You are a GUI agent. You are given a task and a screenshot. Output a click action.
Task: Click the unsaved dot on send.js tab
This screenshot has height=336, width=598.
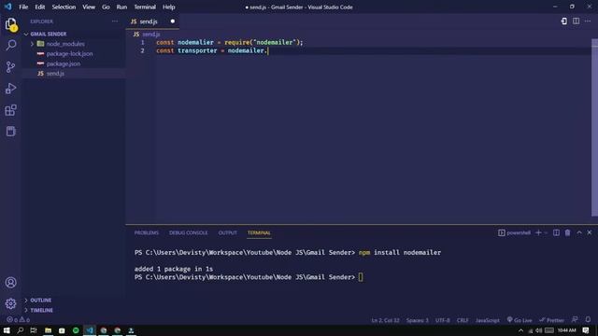coord(172,21)
